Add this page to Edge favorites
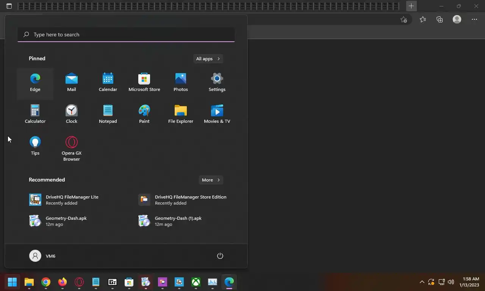Viewport: 485px width, 291px height. click(404, 19)
